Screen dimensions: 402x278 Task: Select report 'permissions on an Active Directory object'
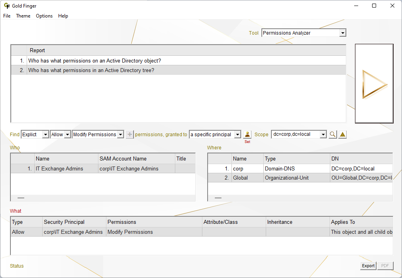tap(94, 61)
